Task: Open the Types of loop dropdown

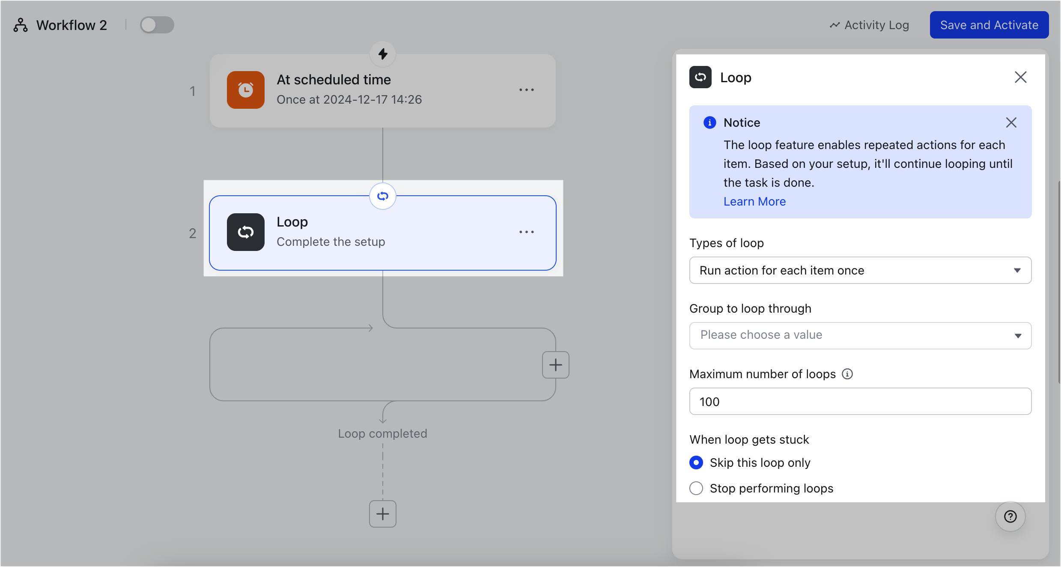Action: click(x=860, y=270)
